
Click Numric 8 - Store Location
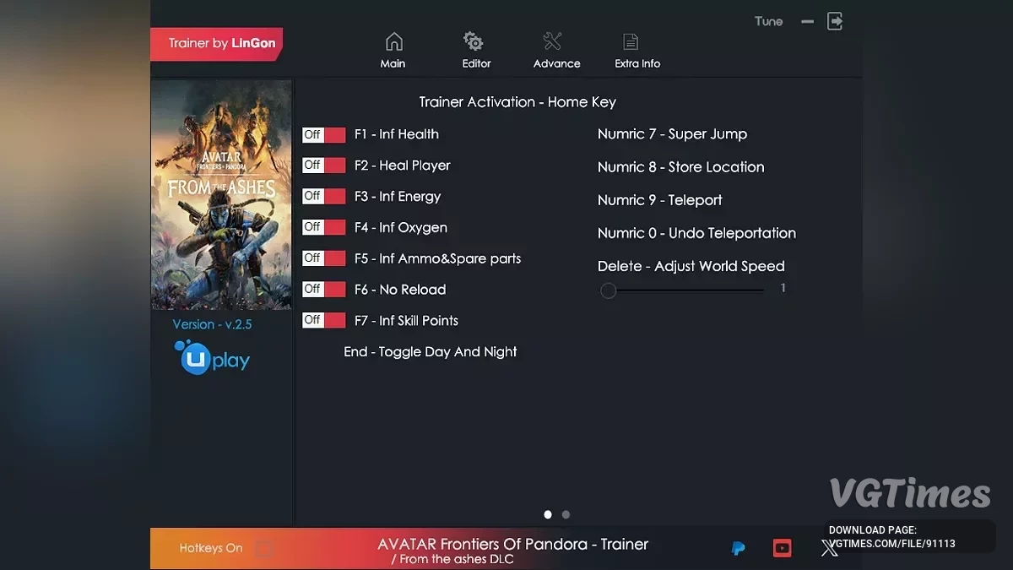680,167
